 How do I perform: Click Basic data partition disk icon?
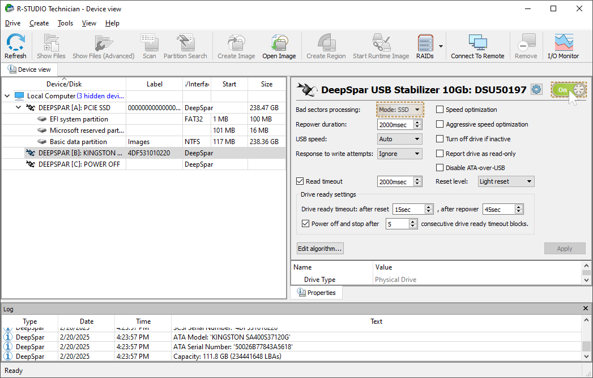pos(42,141)
